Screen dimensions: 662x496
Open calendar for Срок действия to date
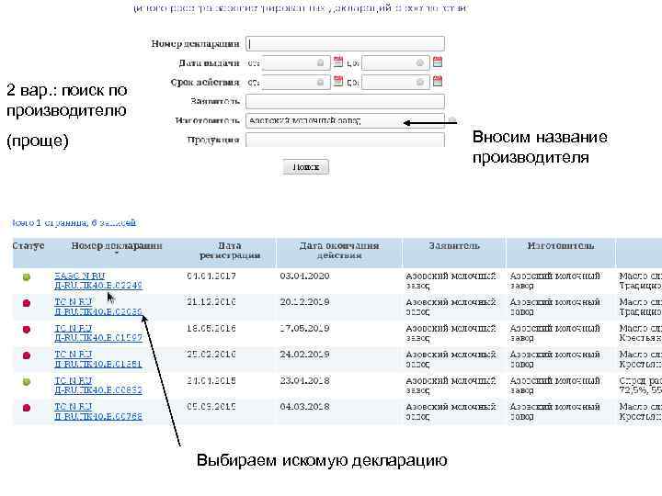pyautogui.click(x=438, y=81)
